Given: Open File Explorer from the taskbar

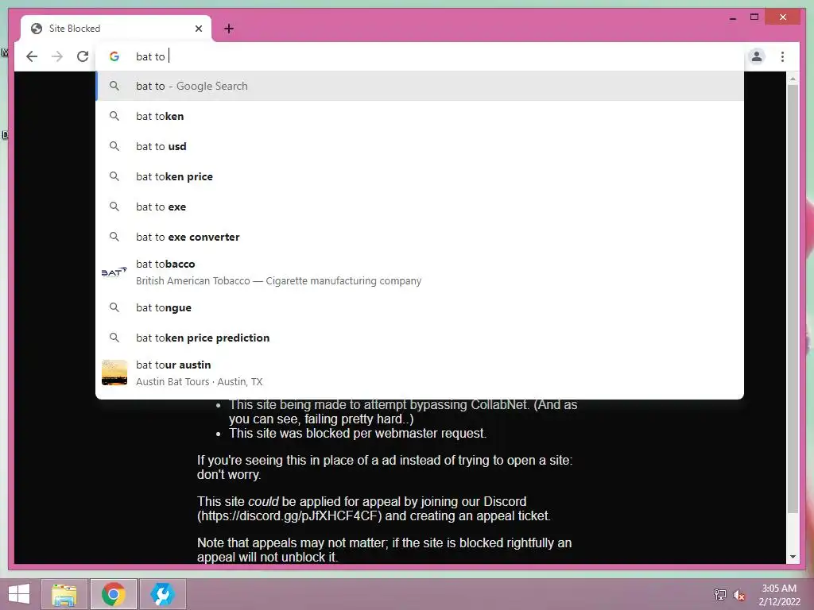Looking at the screenshot, I should [x=64, y=594].
